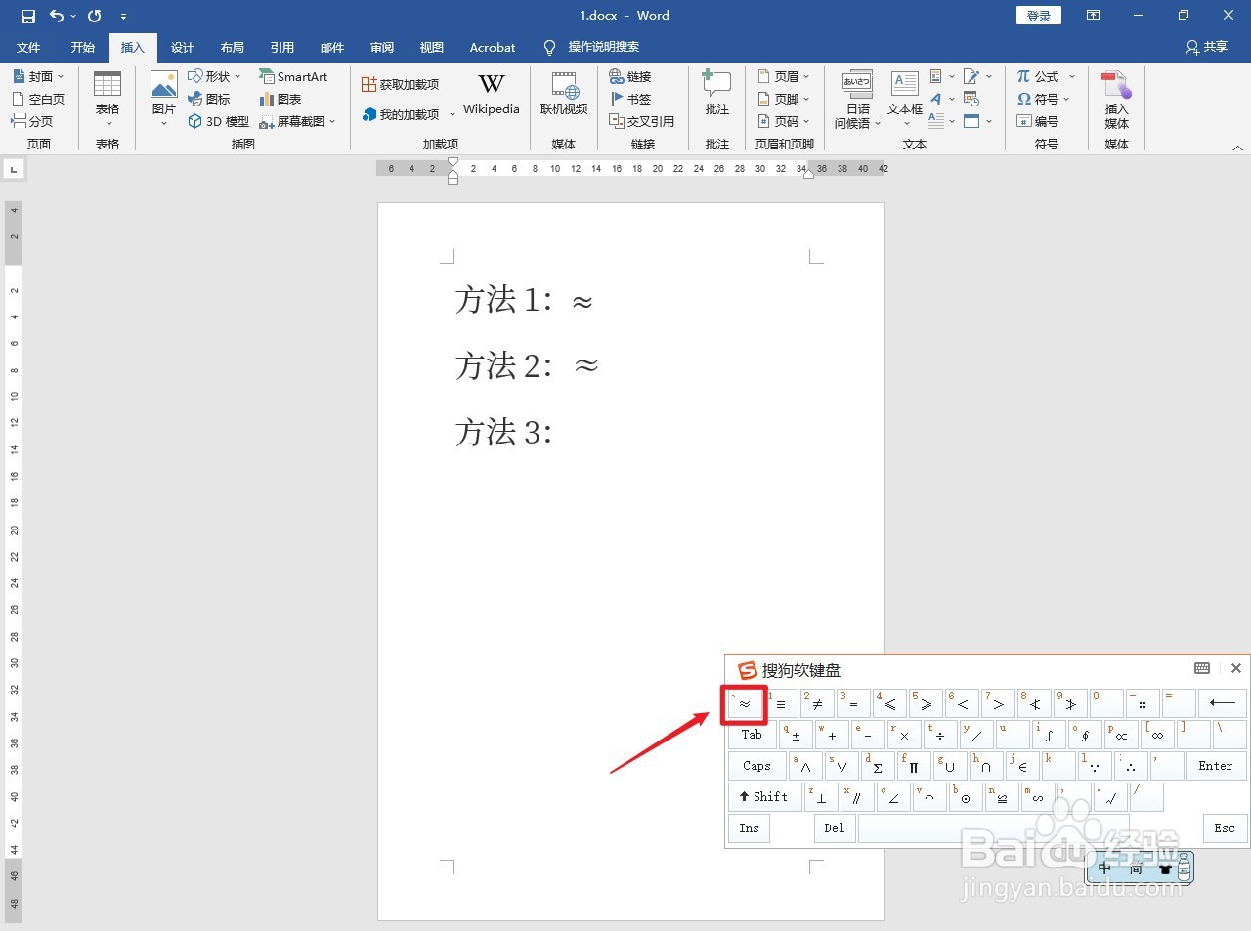Image resolution: width=1251 pixels, height=931 pixels.
Task: Click the Save icon in quick access toolbar
Action: point(27,16)
